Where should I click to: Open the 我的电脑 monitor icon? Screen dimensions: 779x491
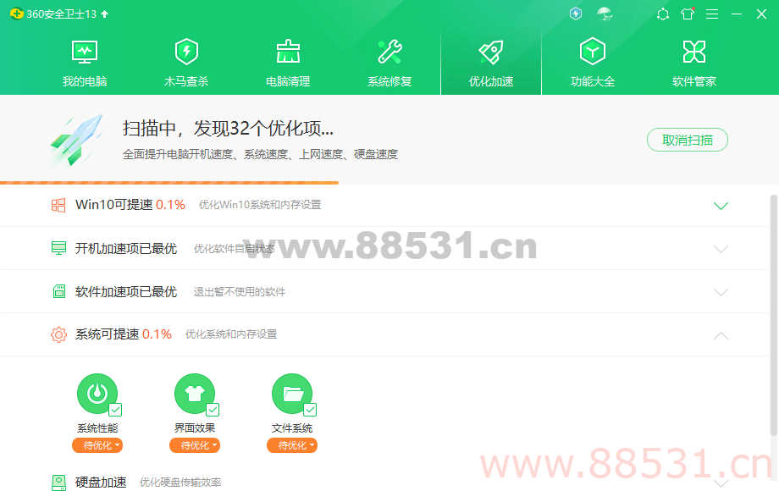pyautogui.click(x=85, y=52)
